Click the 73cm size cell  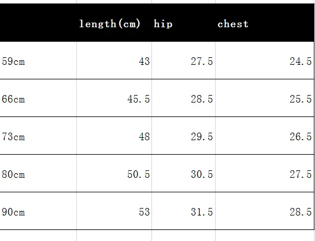click(x=38, y=136)
